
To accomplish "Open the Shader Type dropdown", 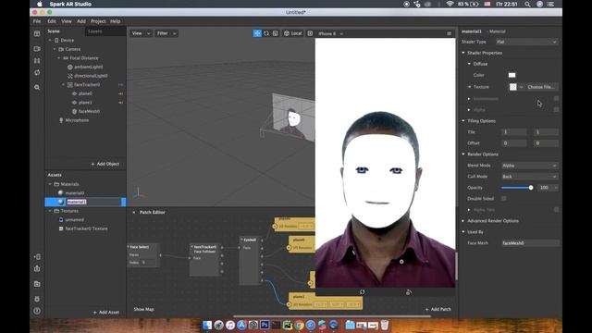I will [526, 42].
